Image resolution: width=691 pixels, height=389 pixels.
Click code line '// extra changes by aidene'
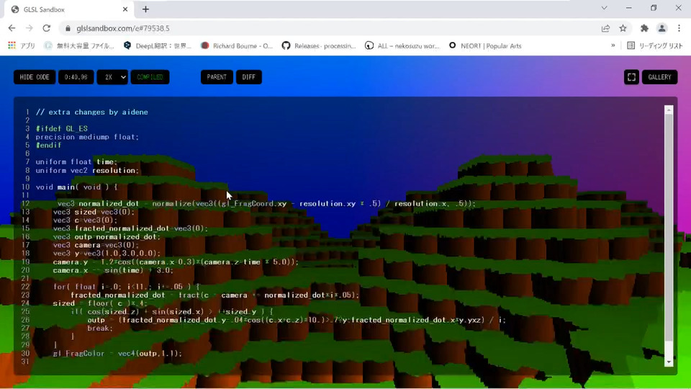point(91,112)
